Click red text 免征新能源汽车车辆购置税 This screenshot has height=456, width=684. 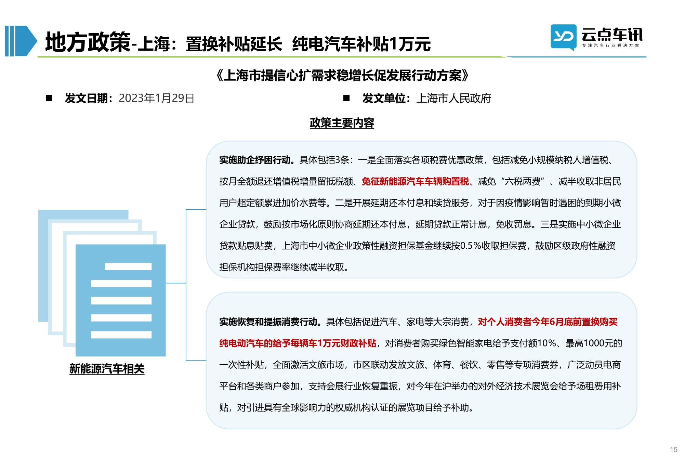point(415,181)
